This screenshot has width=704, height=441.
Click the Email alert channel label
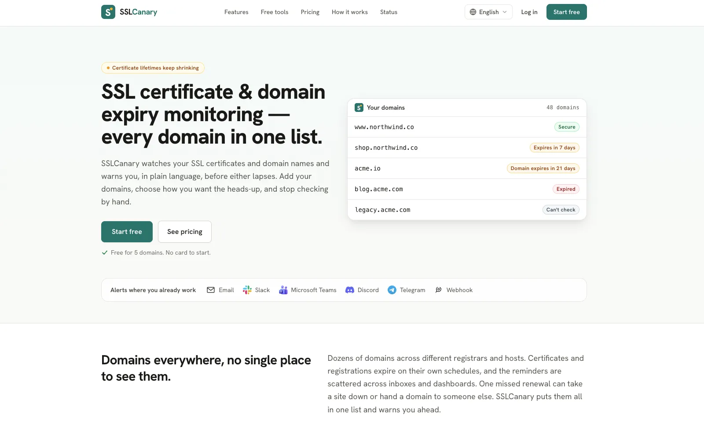(226, 290)
